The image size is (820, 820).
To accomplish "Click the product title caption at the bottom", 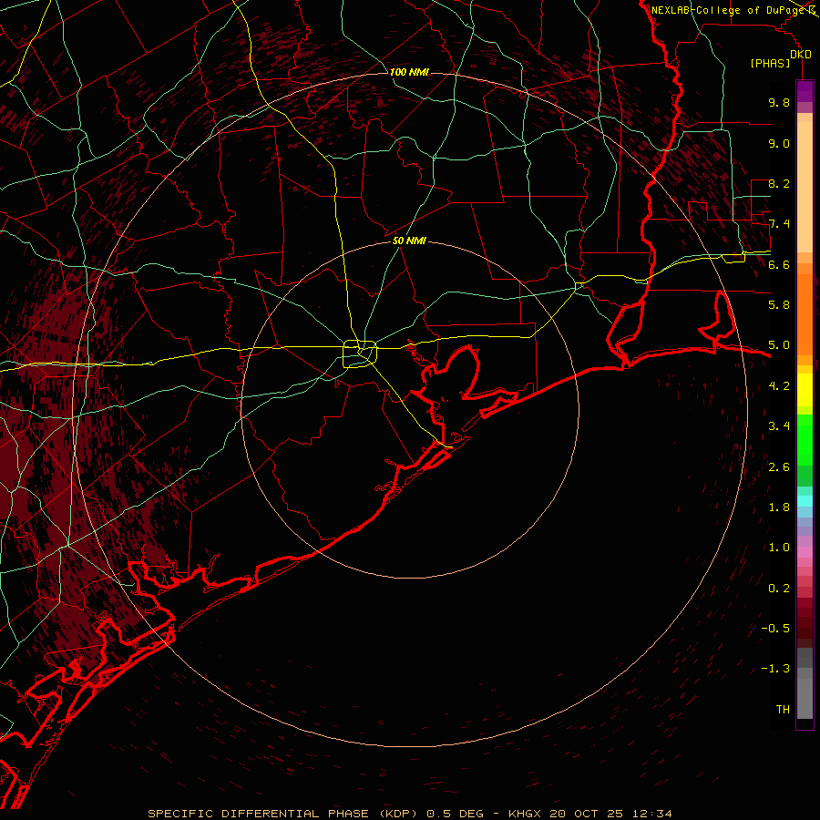I will pyautogui.click(x=410, y=814).
